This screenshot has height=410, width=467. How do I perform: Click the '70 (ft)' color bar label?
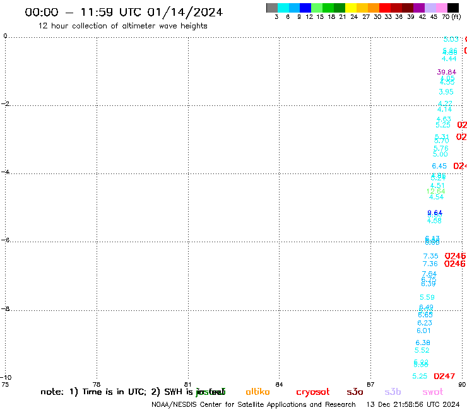pos(451,17)
